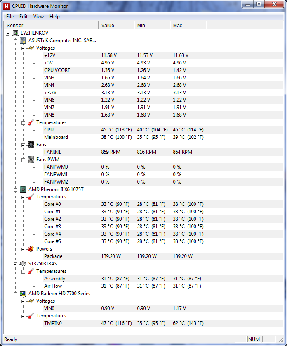Select the Core #5 temperature row
287x346 pixels.
click(163, 241)
